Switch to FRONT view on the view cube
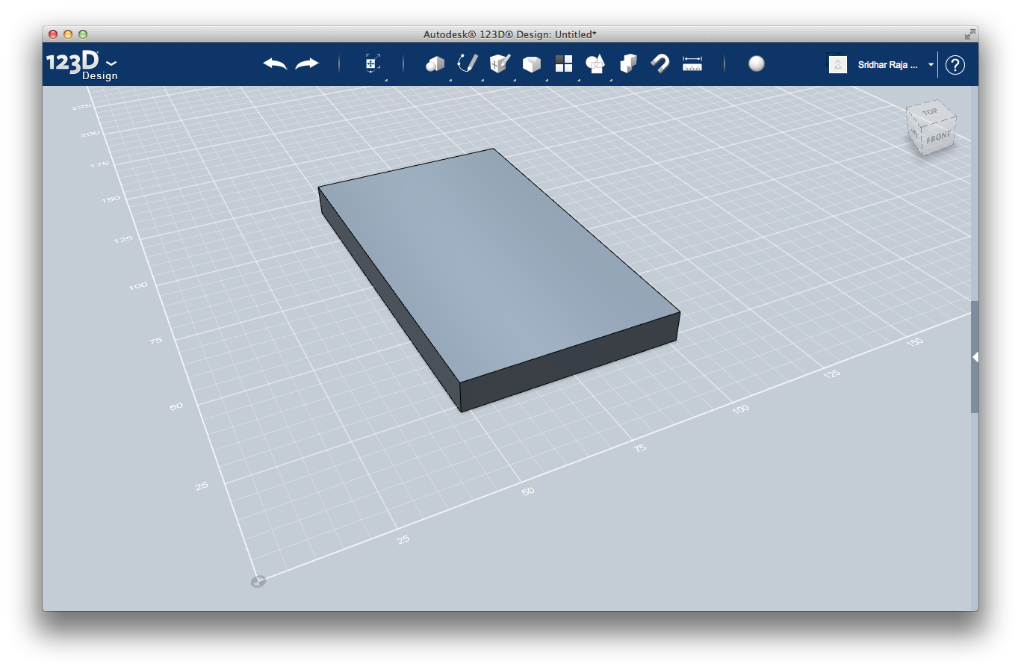Image resolution: width=1021 pixels, height=670 pixels. (939, 137)
